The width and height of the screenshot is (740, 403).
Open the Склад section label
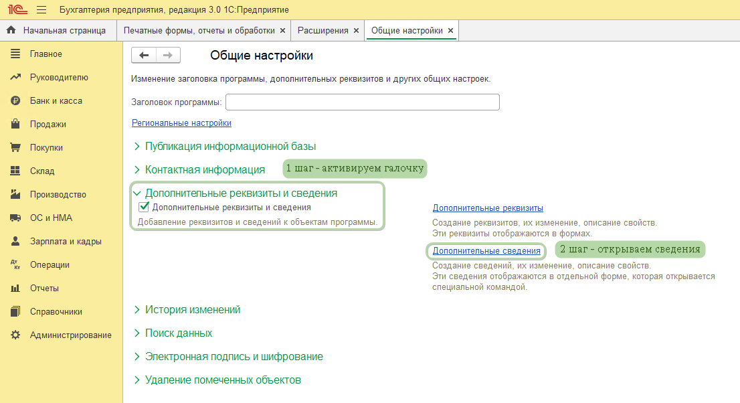point(42,171)
